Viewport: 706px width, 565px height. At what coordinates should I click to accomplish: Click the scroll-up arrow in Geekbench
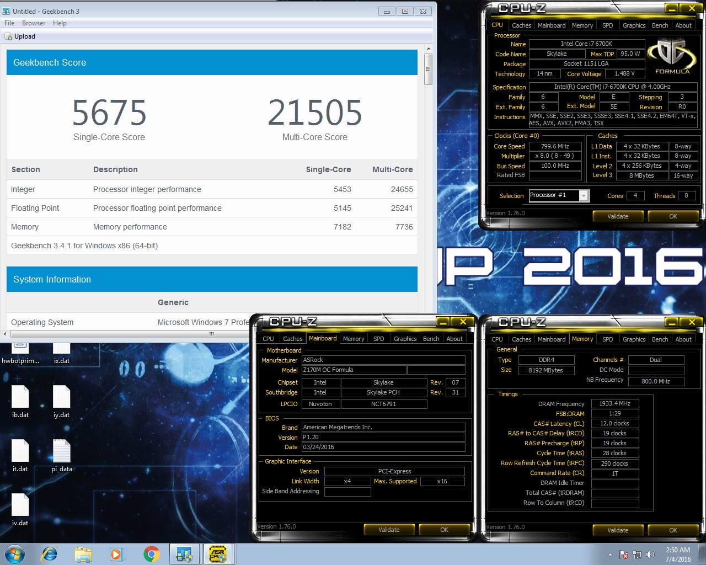click(428, 49)
